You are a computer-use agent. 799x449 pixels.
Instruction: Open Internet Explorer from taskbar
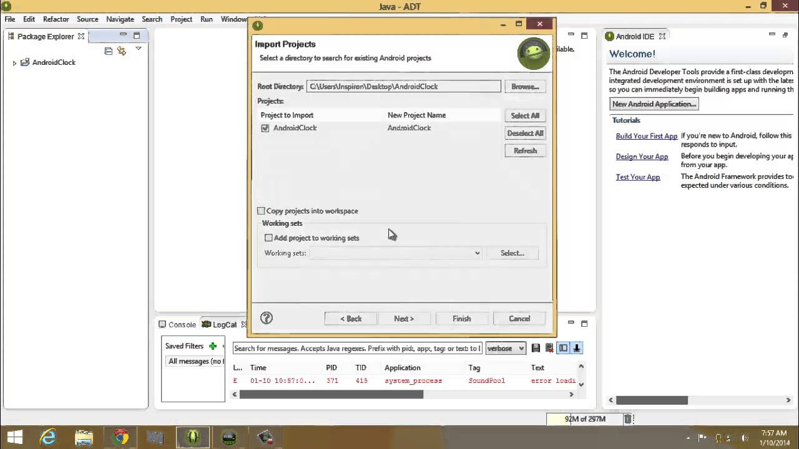pyautogui.click(x=48, y=437)
